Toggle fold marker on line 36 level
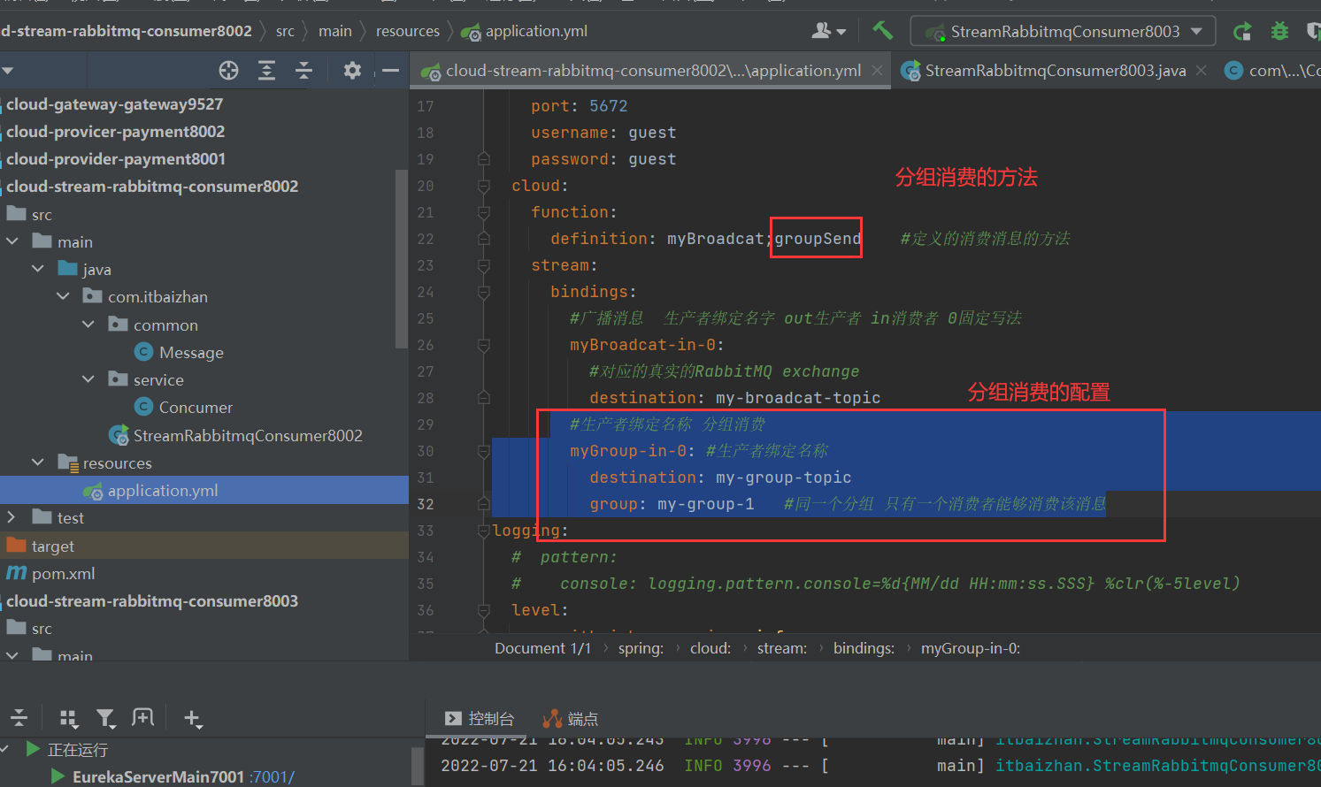The image size is (1321, 787). tap(483, 610)
